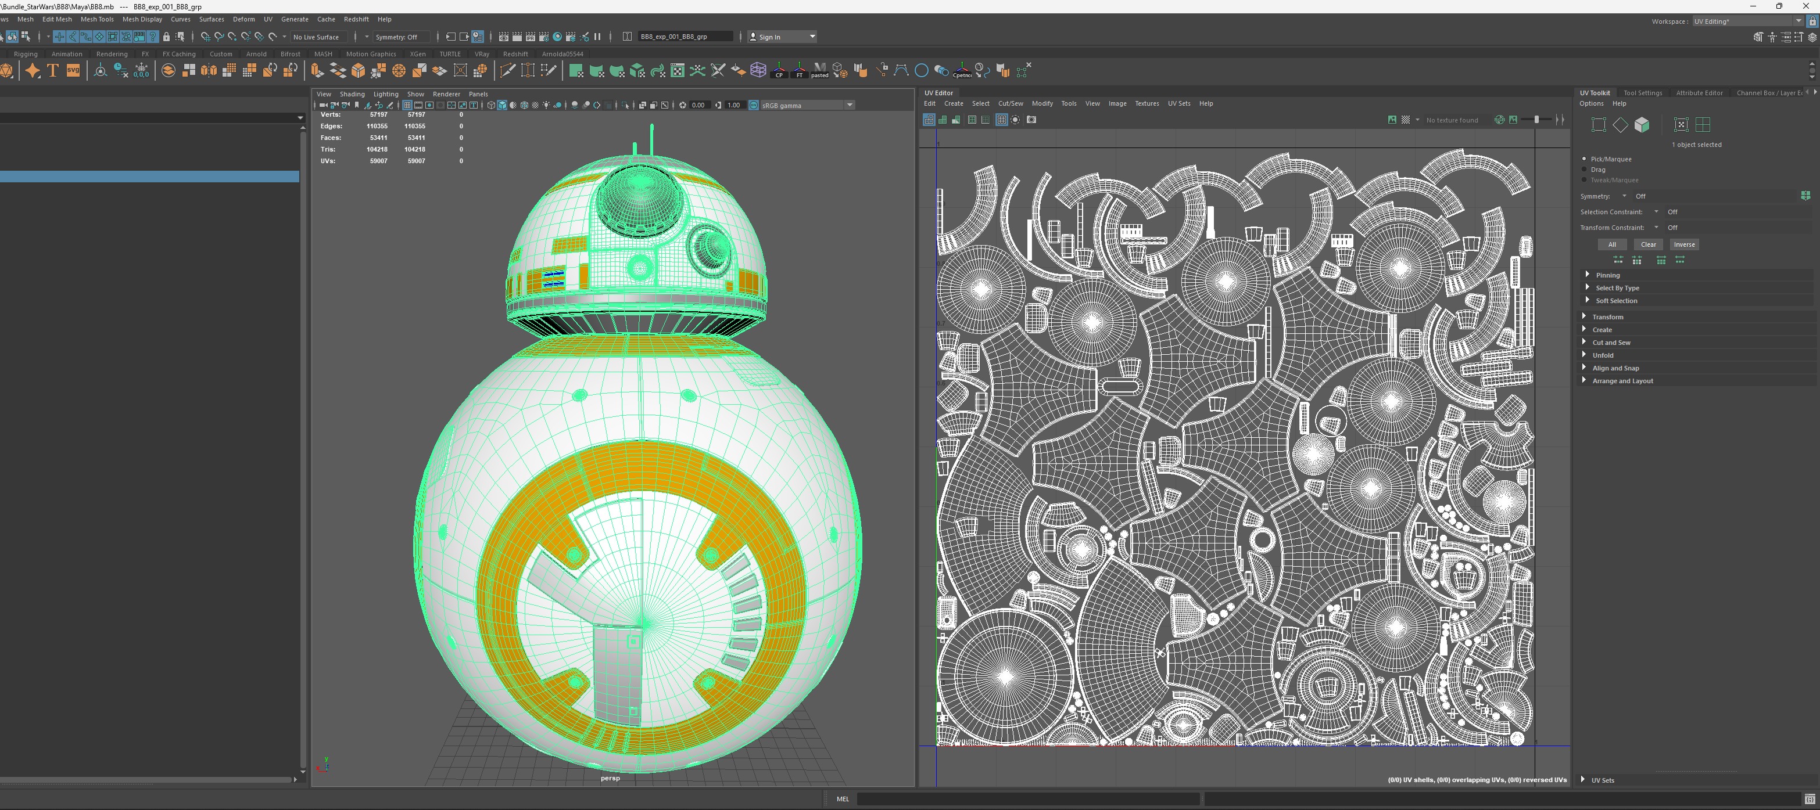This screenshot has width=1820, height=810.
Task: Click the help question mark selection mask icon
Action: [153, 37]
